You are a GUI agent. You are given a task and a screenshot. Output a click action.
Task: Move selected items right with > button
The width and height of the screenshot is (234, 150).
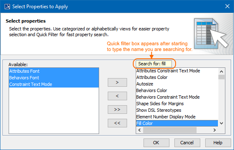tap(117, 82)
